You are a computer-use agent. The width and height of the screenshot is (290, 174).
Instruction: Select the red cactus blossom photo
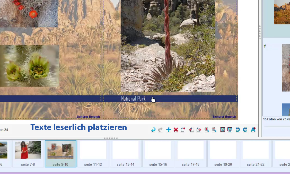pyautogui.click(x=29, y=13)
